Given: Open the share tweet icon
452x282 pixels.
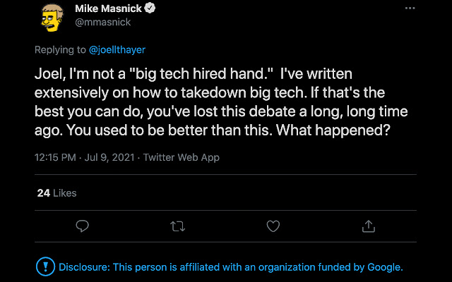Looking at the screenshot, I should (368, 226).
